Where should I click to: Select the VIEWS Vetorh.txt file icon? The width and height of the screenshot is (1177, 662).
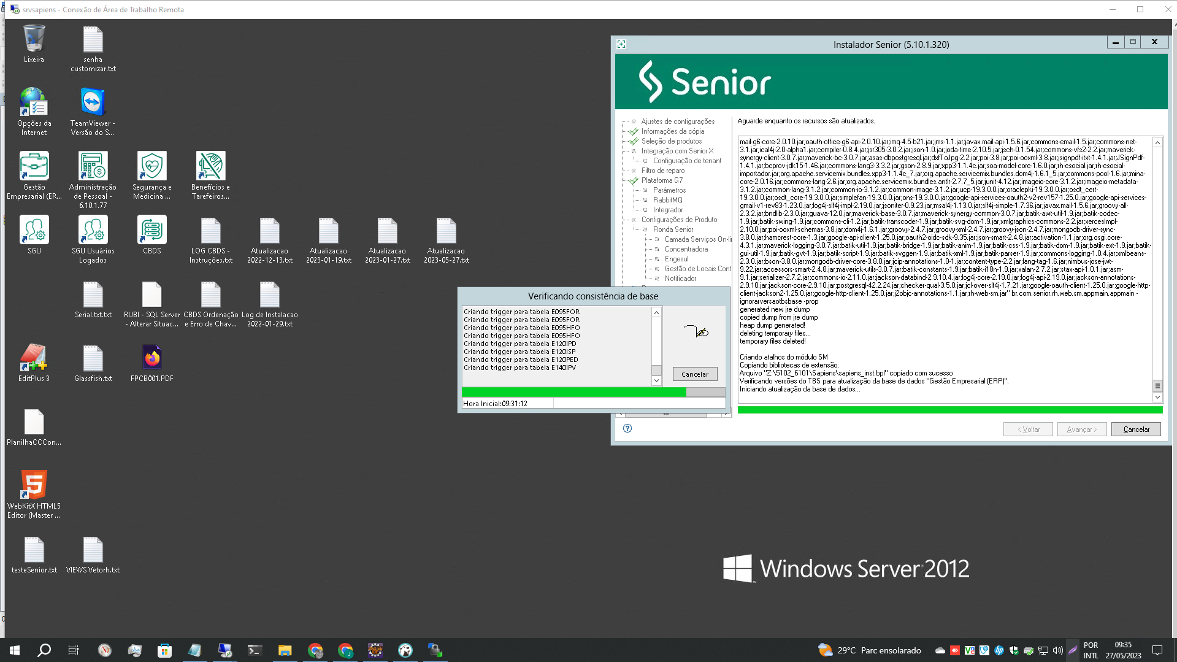point(93,554)
